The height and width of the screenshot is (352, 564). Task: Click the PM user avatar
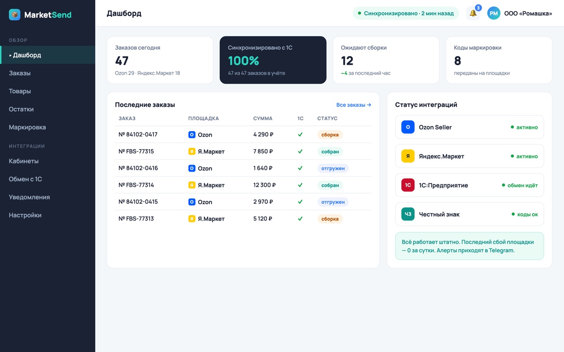493,13
